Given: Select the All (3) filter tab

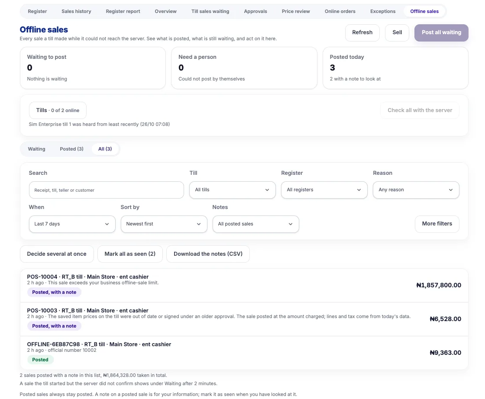Looking at the screenshot, I should [105, 149].
